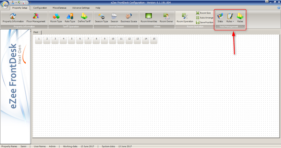Select room 10
The width and height of the screenshot is (281, 148).
point(113,40)
